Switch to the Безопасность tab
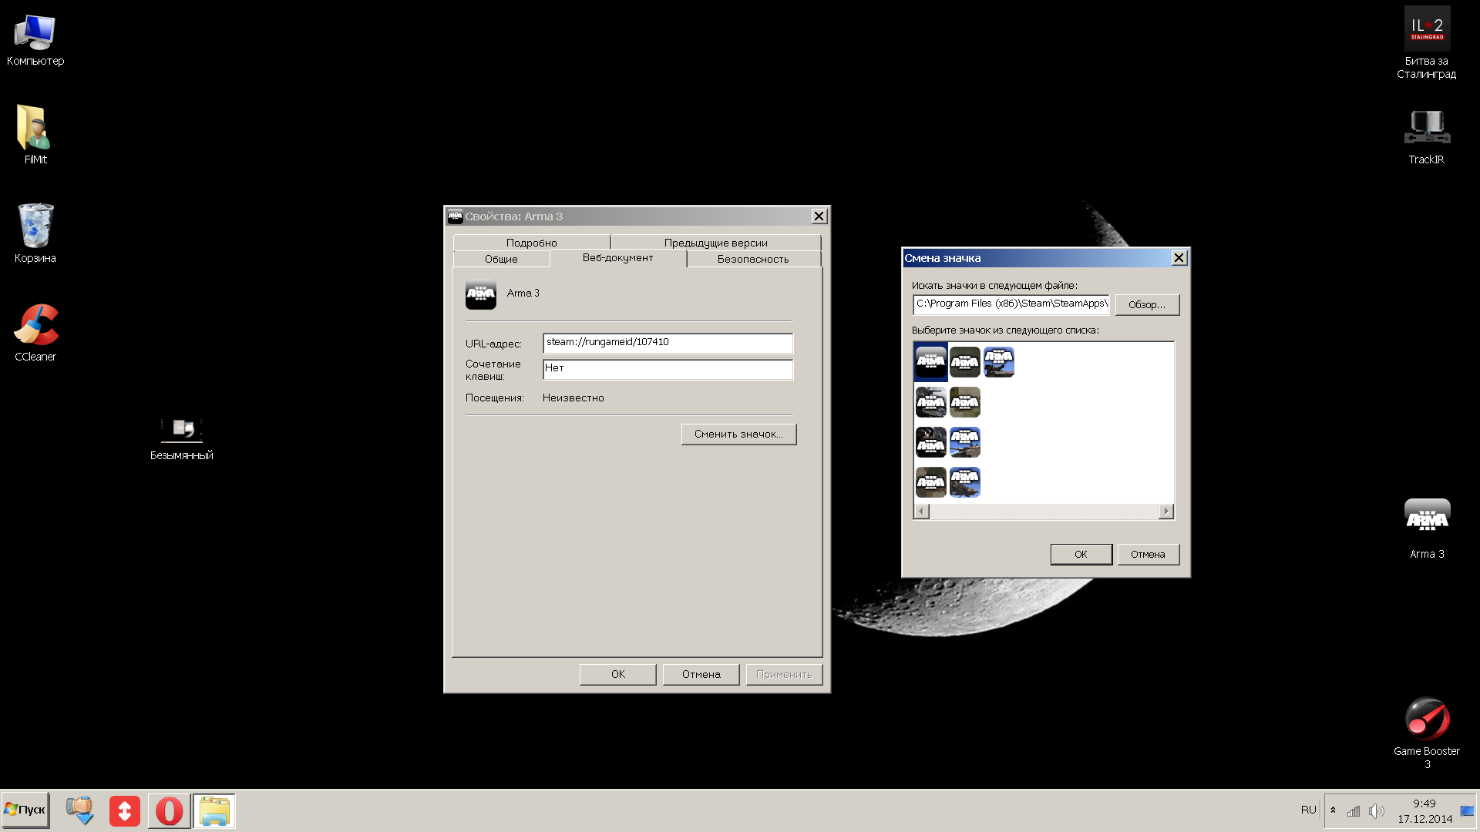The image size is (1480, 832). tap(753, 259)
